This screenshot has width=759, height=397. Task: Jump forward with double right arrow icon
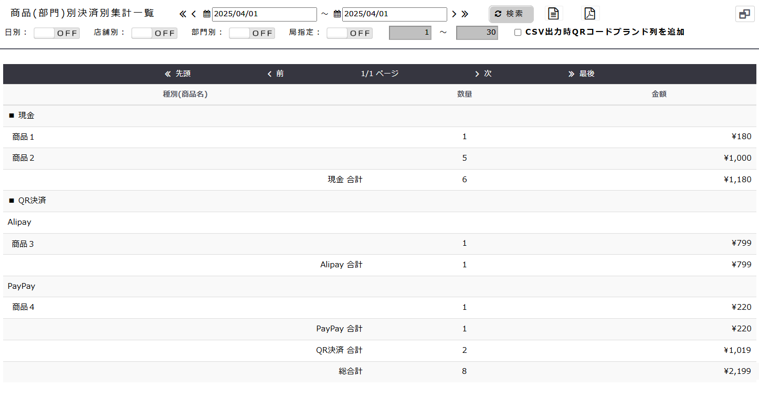pyautogui.click(x=465, y=14)
